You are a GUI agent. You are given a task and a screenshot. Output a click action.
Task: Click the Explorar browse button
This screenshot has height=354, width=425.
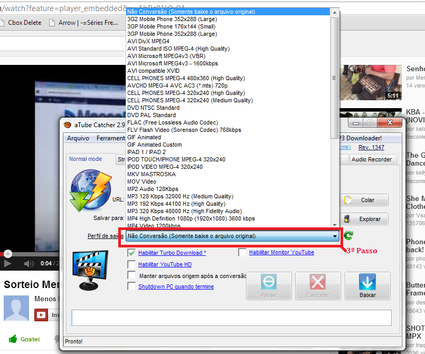tap(364, 219)
